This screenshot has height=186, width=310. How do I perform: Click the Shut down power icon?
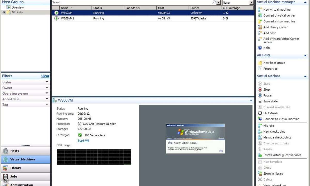260,113
